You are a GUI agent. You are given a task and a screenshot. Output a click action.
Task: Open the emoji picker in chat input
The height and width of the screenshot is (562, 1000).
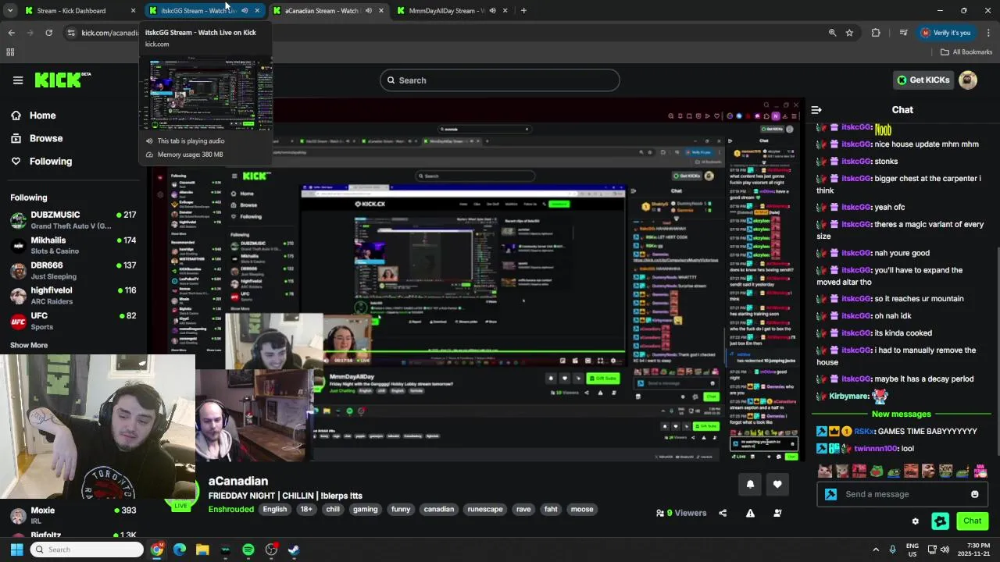(974, 494)
